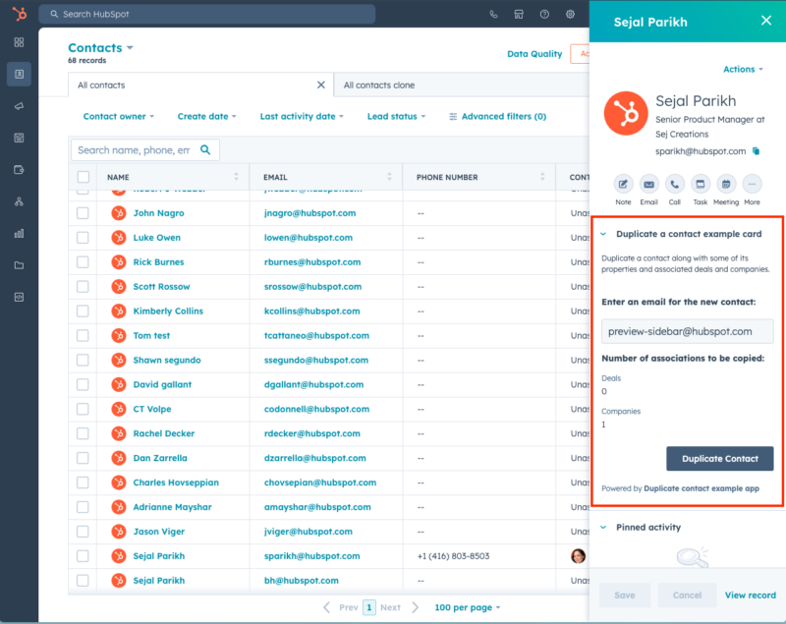
Task: Open the Create date filter dropdown
Action: pos(206,116)
